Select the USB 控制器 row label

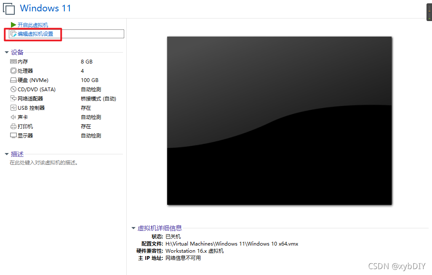[31, 108]
